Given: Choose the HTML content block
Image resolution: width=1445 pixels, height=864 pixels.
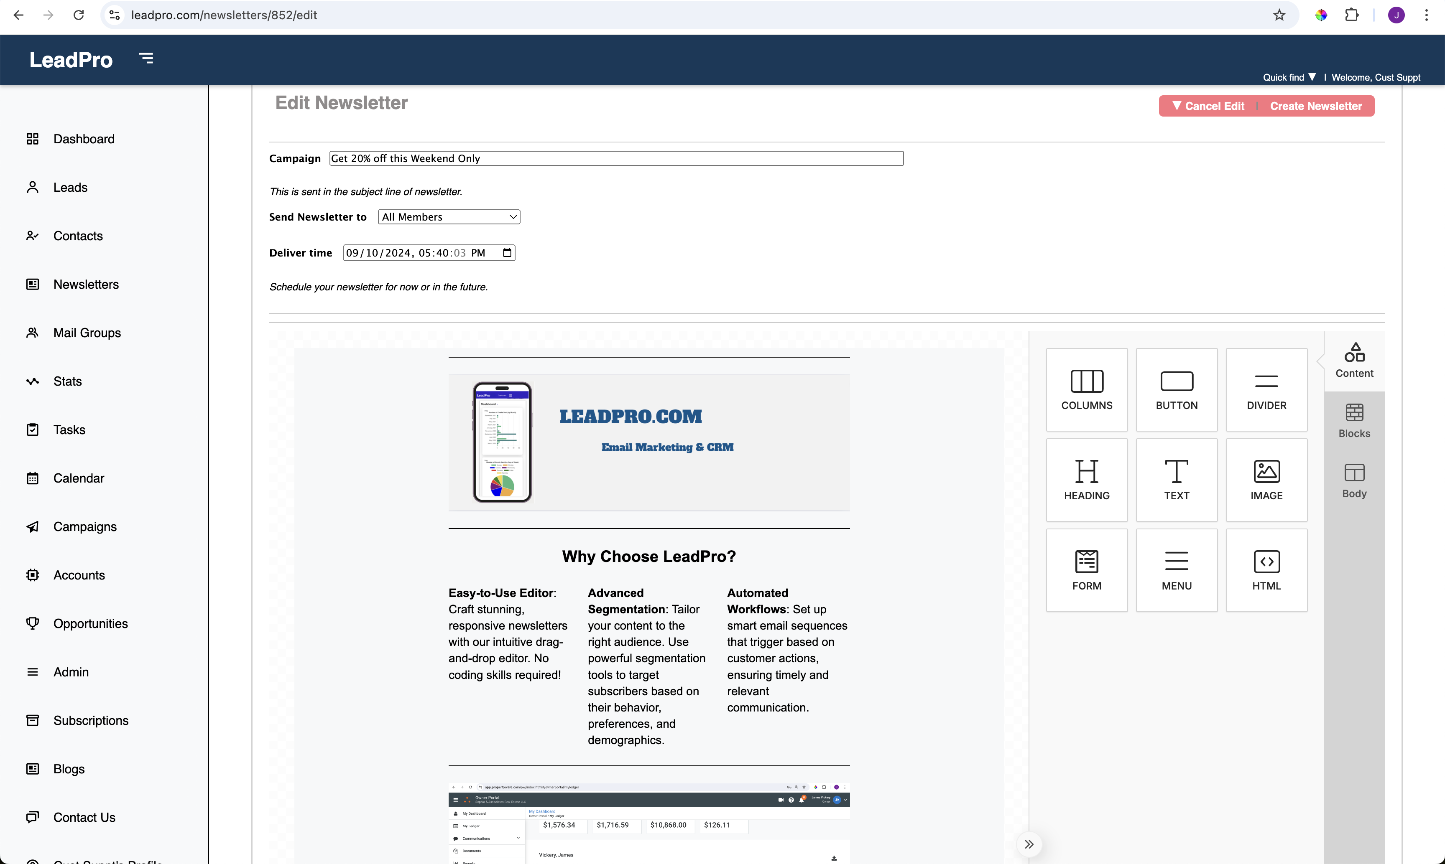Looking at the screenshot, I should [1266, 570].
